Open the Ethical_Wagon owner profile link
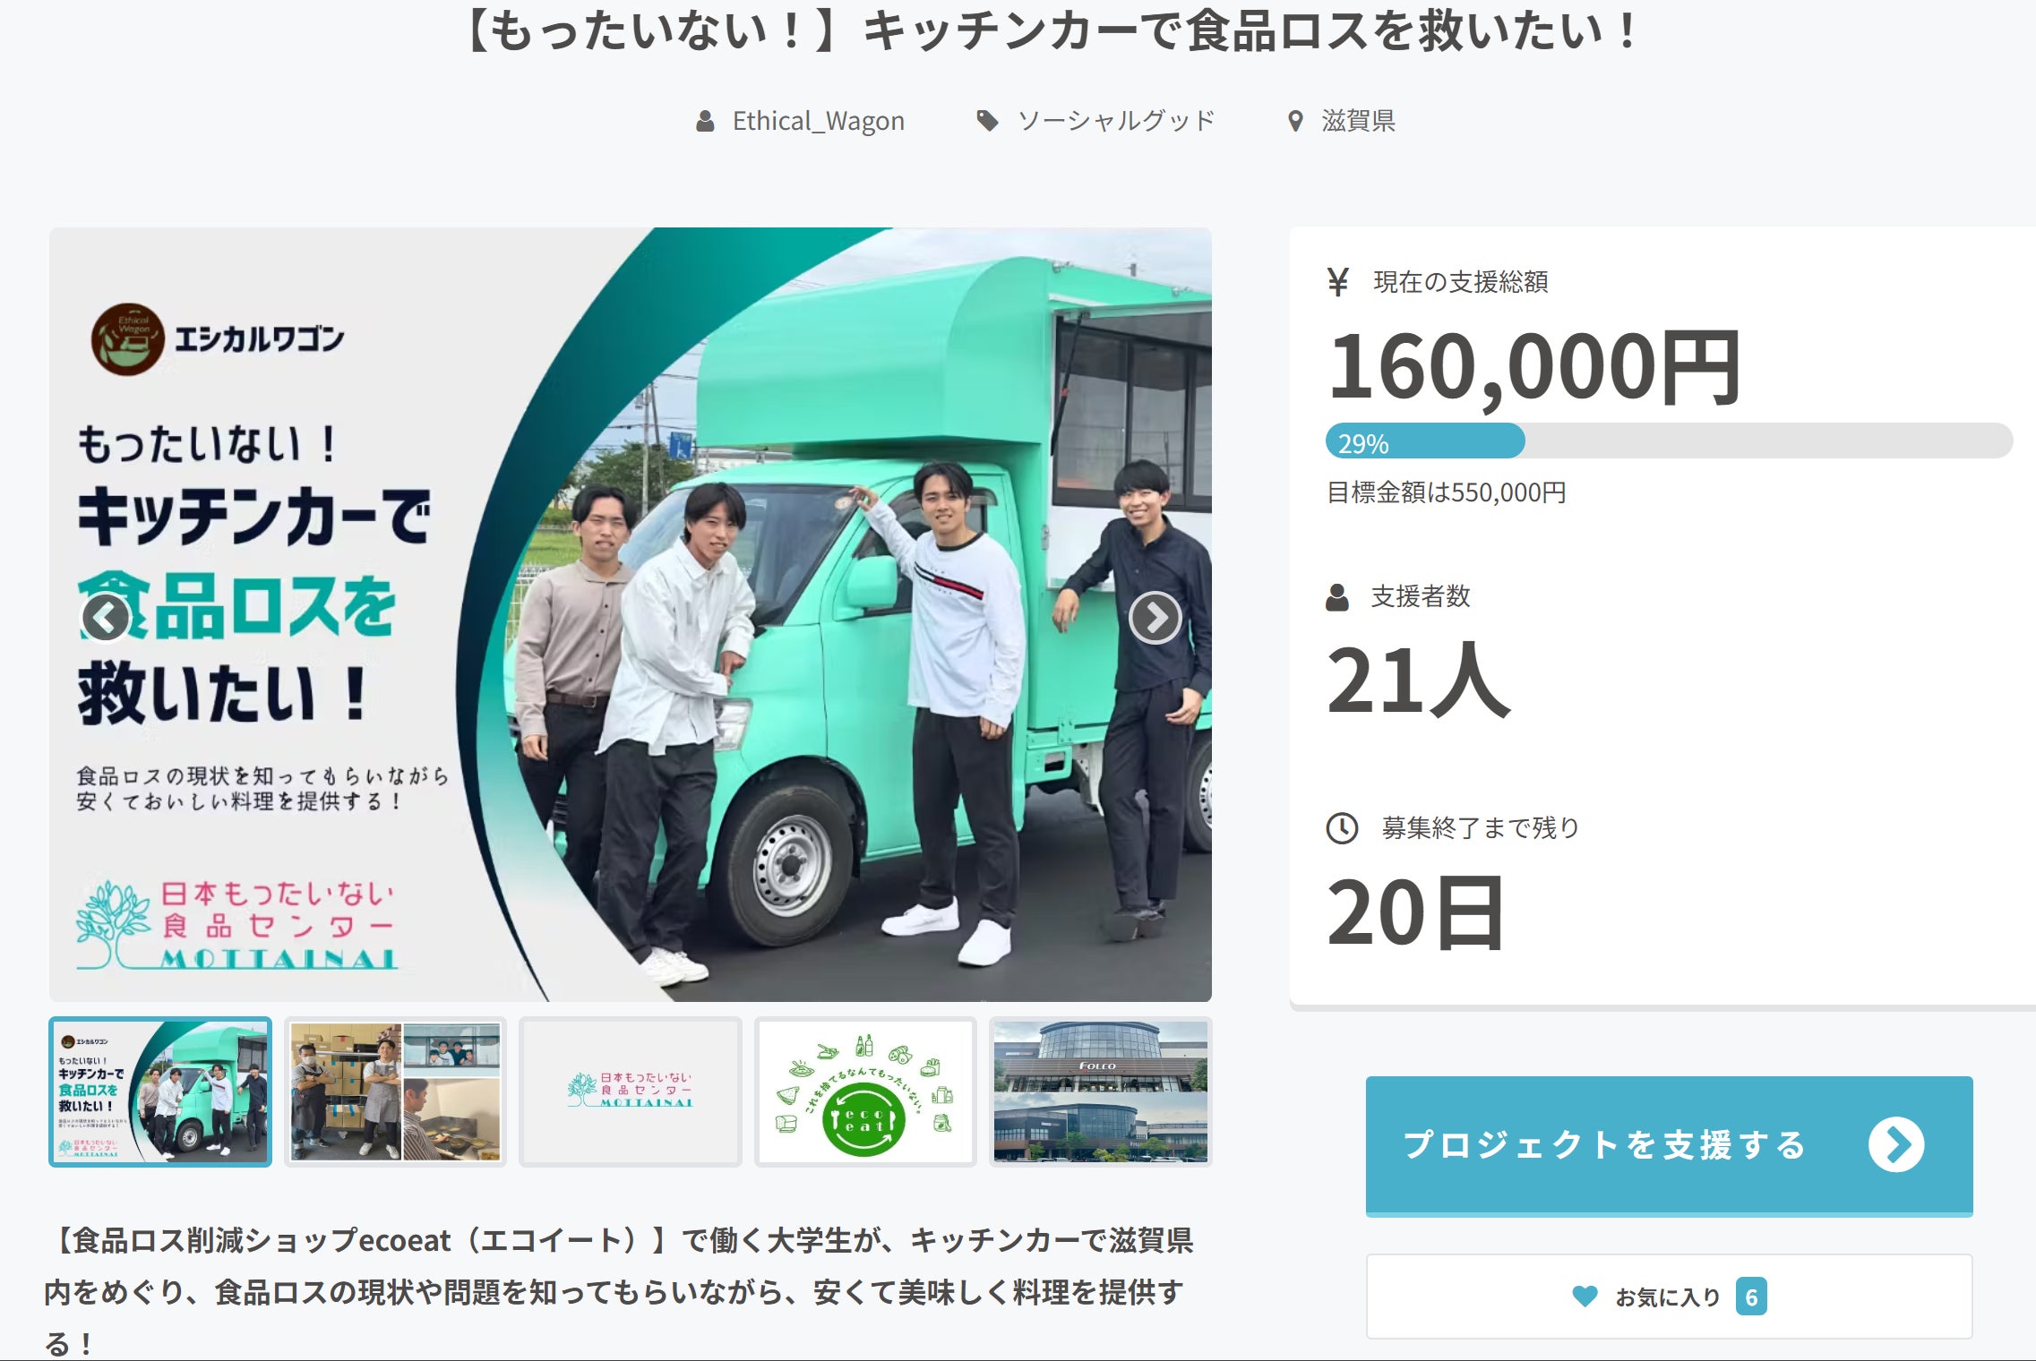This screenshot has height=1361, width=2036. point(818,121)
